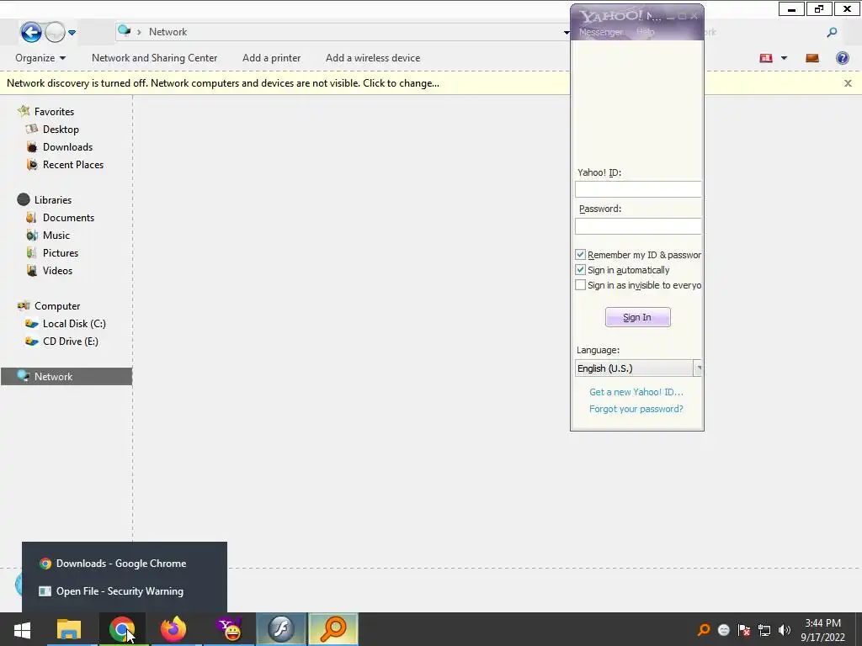This screenshot has height=646, width=862.
Task: Open Downloads in the navigation pane
Action: (67, 146)
